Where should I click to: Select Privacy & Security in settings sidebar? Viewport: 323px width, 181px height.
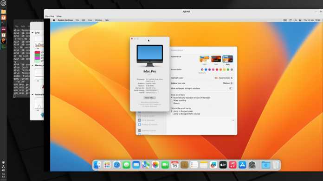[x=148, y=125]
